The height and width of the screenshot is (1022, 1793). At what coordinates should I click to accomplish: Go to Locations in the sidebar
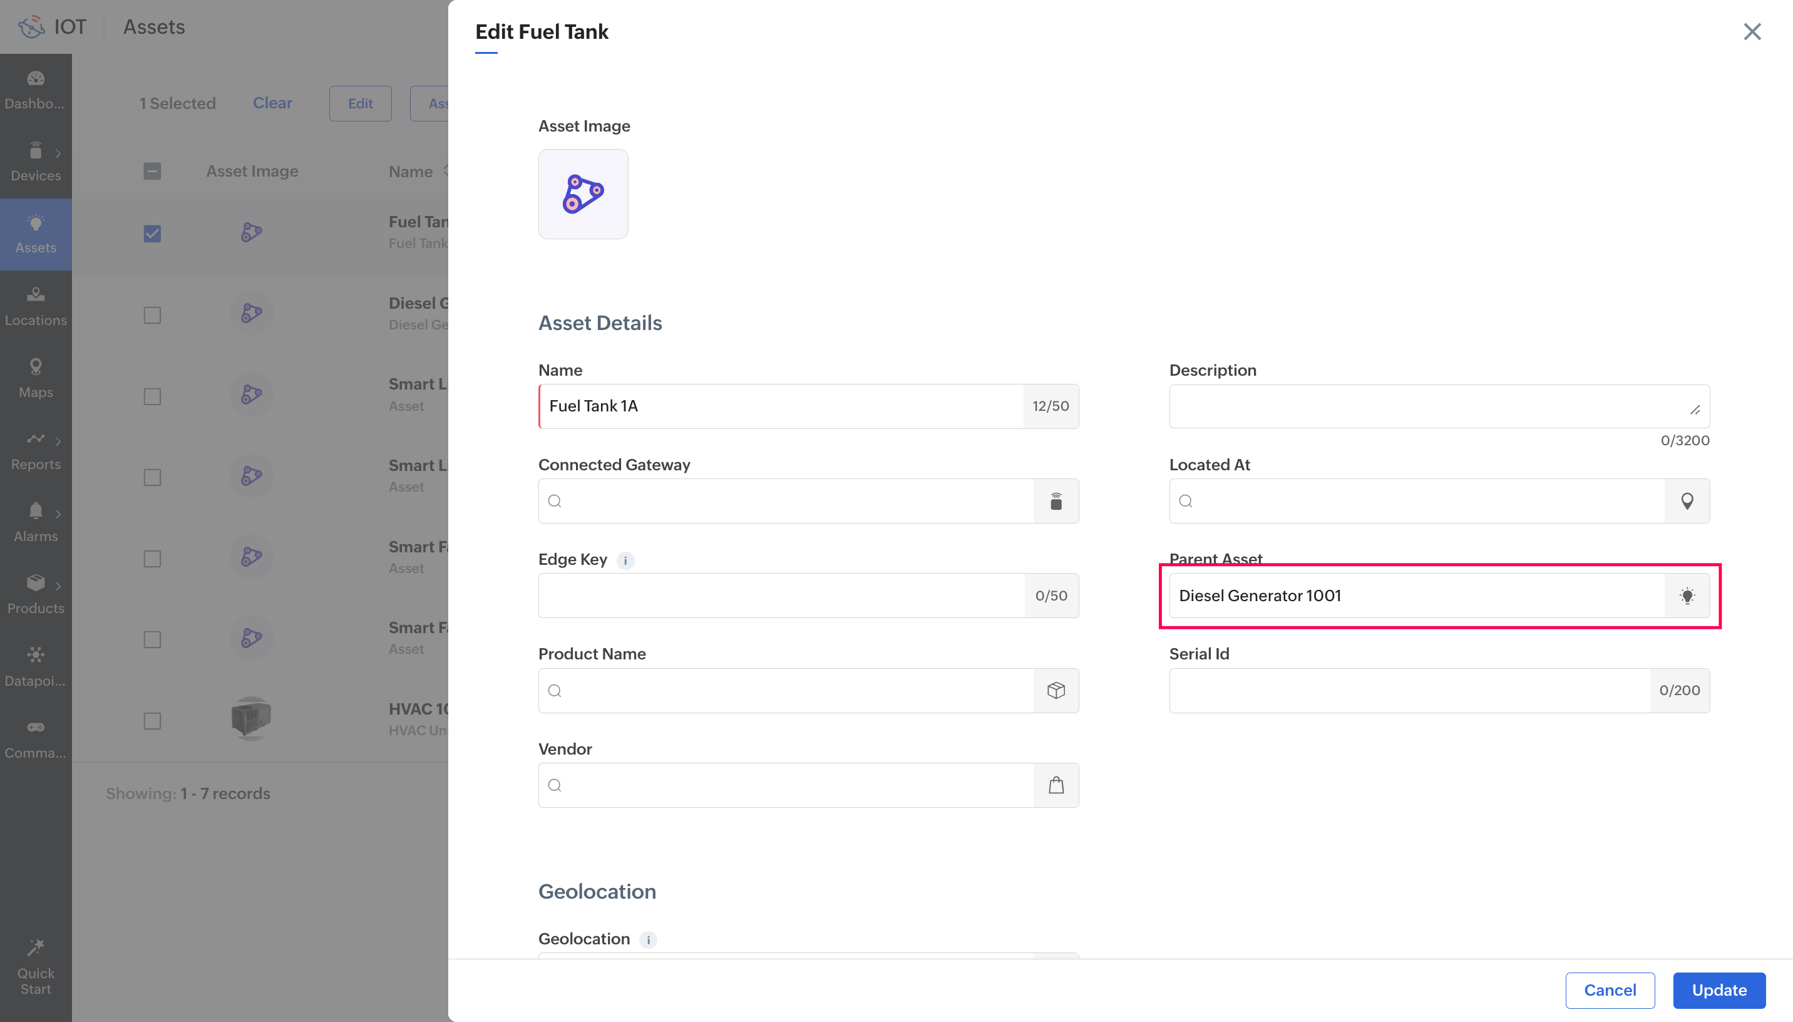click(x=36, y=306)
